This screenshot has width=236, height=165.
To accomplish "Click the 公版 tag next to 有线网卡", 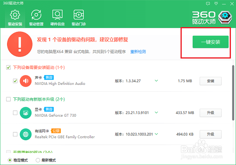I will pyautogui.click(x=56, y=131).
